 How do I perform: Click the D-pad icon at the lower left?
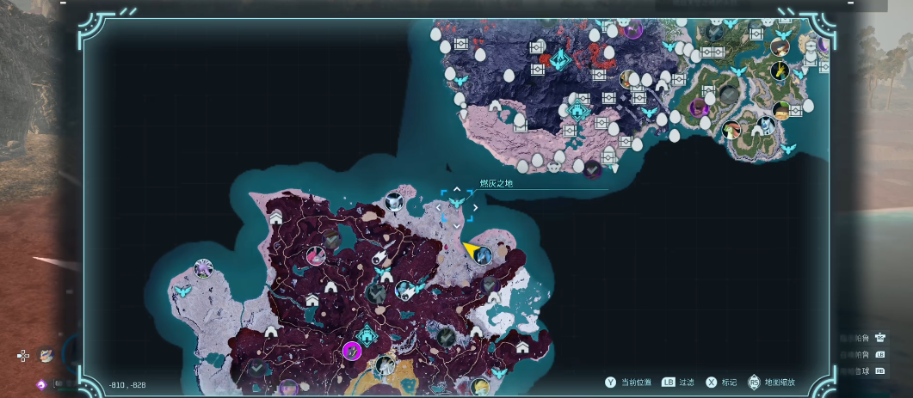tap(22, 356)
